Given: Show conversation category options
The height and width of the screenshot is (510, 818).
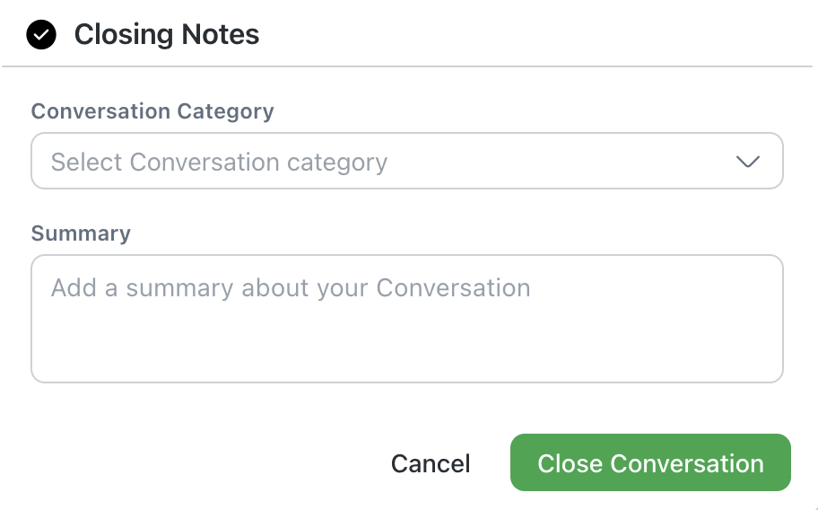Looking at the screenshot, I should [x=406, y=162].
